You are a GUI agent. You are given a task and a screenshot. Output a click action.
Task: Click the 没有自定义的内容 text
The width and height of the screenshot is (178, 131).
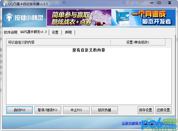tap(89, 50)
